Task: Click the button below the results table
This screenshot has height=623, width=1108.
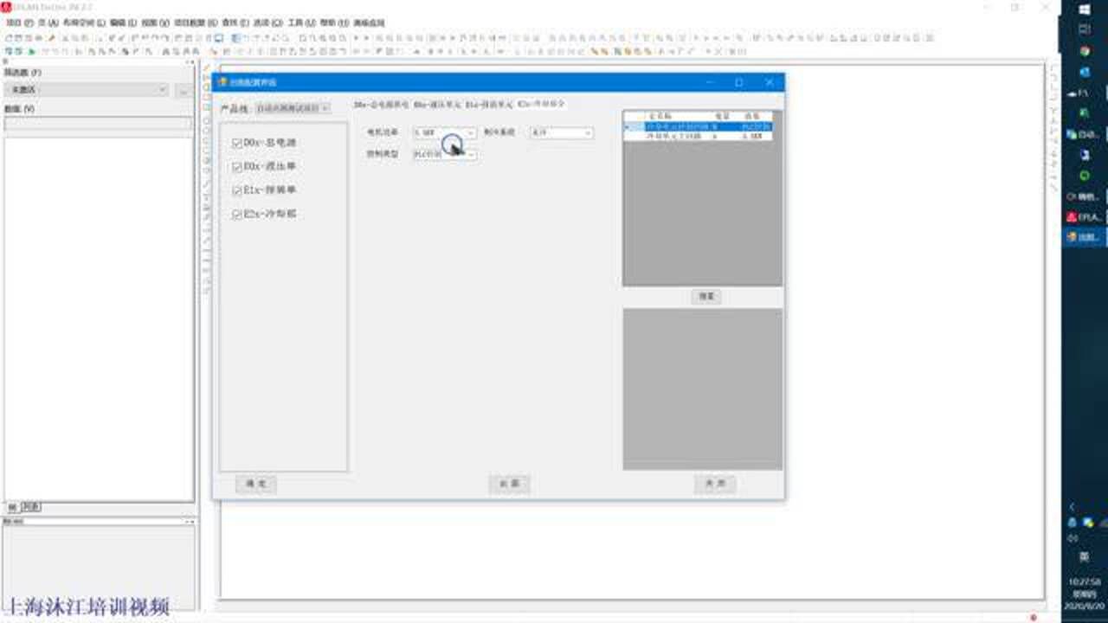Action: [x=706, y=297]
